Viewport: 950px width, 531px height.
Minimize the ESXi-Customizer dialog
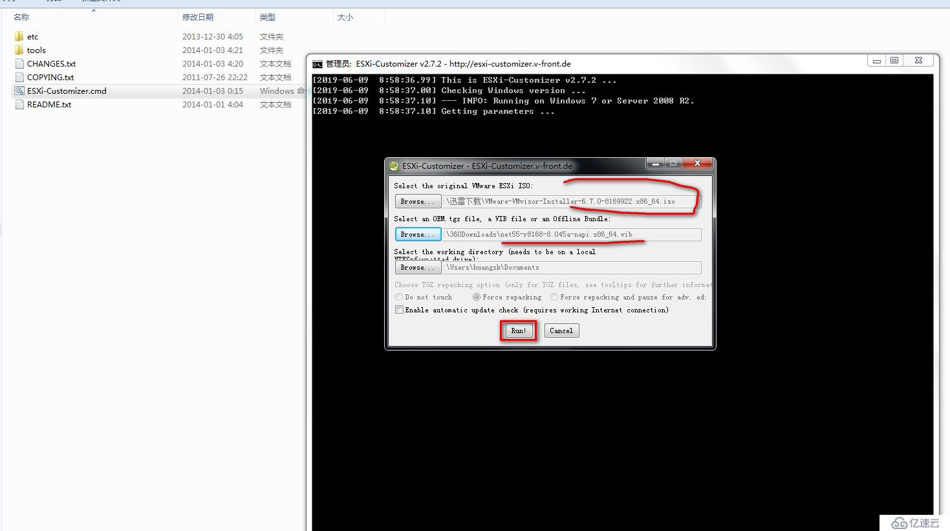(x=655, y=164)
